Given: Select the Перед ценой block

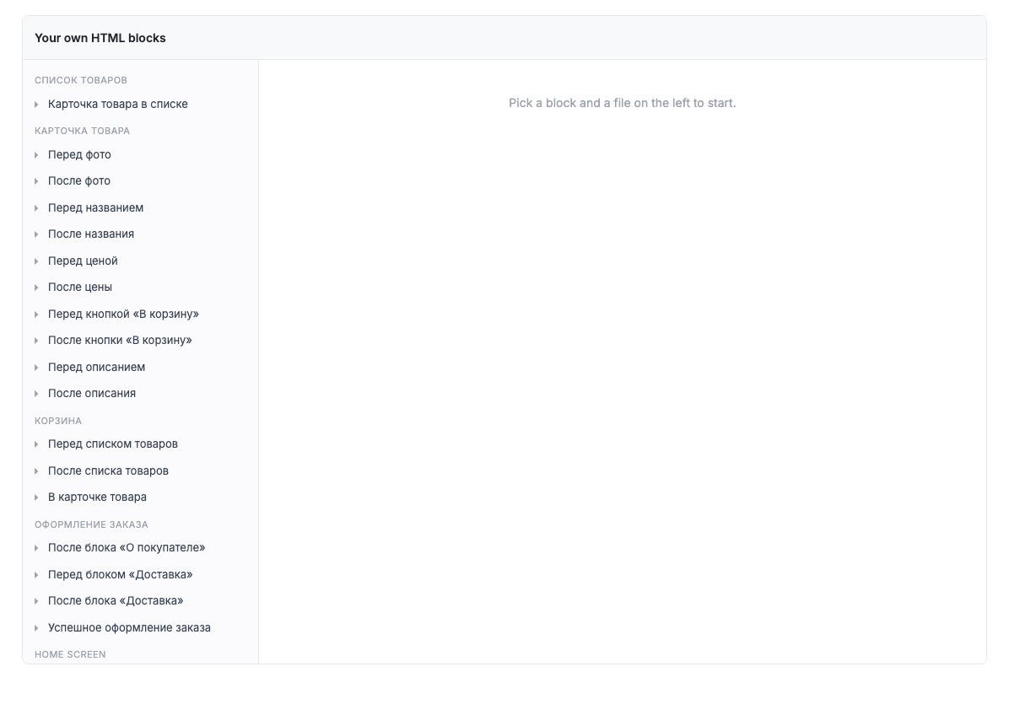Looking at the screenshot, I should point(83,261).
